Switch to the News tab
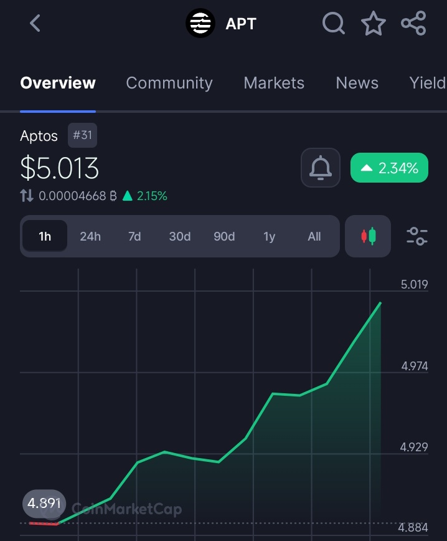447x541 pixels. pos(357,83)
